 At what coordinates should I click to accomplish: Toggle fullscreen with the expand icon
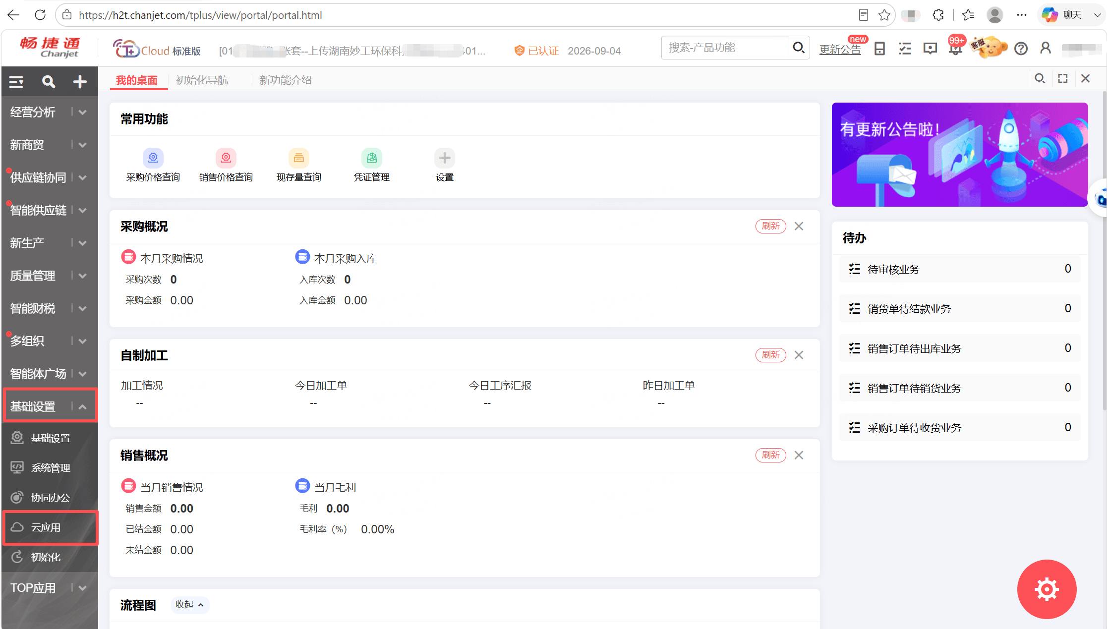click(x=1062, y=78)
